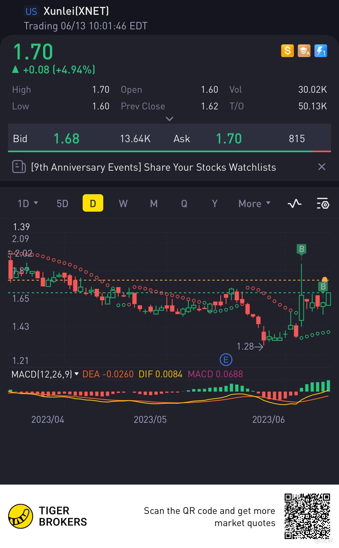Switch to the monthly M chart tab

pyautogui.click(x=154, y=203)
